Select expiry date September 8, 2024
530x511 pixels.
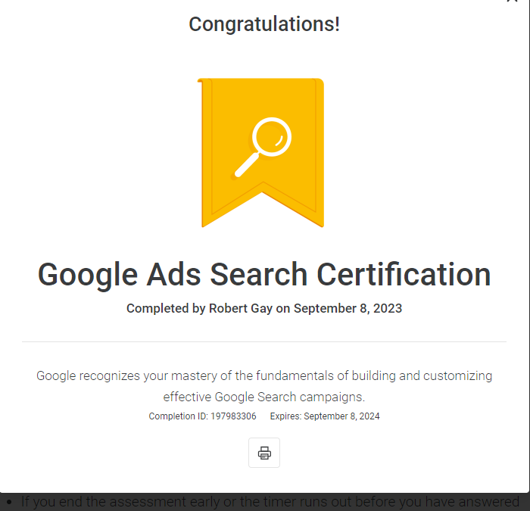[x=341, y=416]
